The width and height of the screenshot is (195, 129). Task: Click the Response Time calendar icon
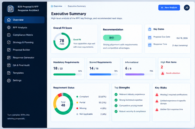tap(150, 45)
